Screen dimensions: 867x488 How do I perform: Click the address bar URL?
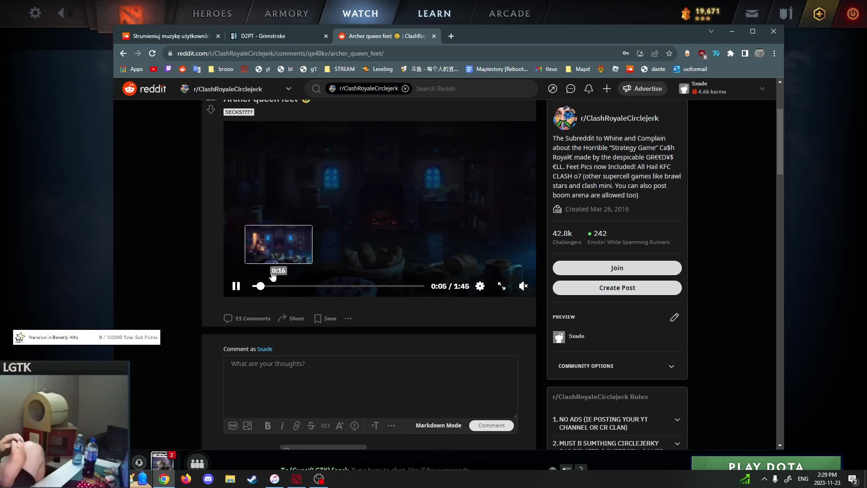pyautogui.click(x=280, y=53)
